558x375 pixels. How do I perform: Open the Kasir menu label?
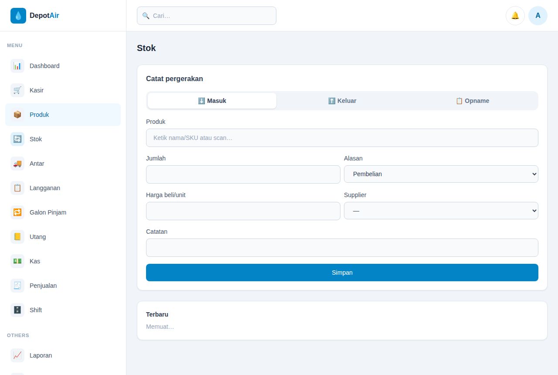[x=37, y=90]
